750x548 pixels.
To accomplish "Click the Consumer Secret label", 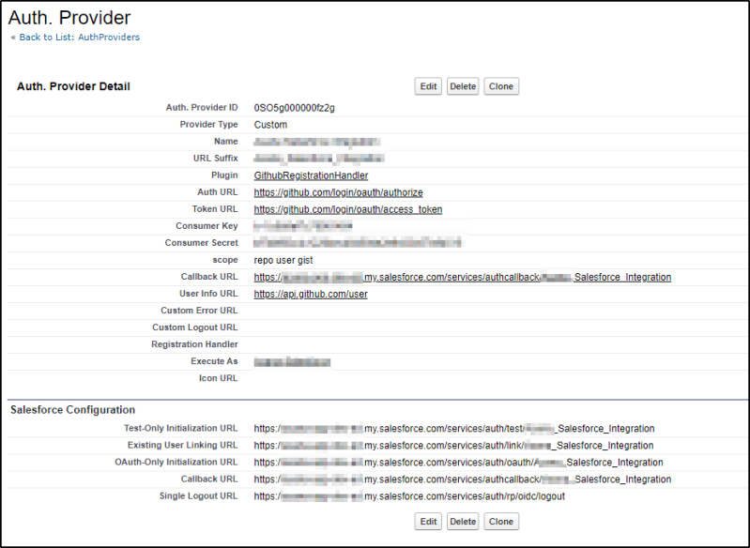I will coord(202,243).
